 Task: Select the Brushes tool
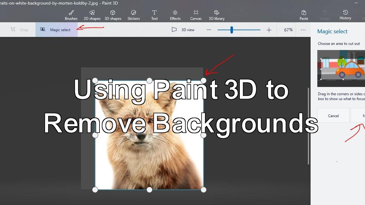coord(71,15)
